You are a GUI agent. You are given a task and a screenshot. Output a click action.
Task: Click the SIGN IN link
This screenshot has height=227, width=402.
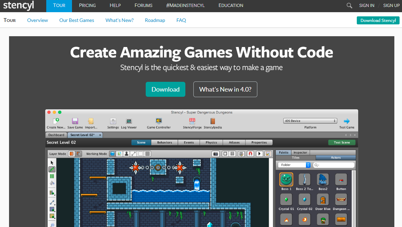(367, 5)
